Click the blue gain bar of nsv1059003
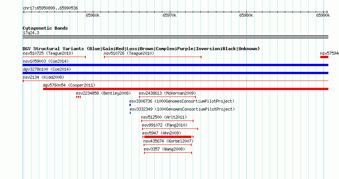This screenshot has height=179, width=339. (175, 65)
